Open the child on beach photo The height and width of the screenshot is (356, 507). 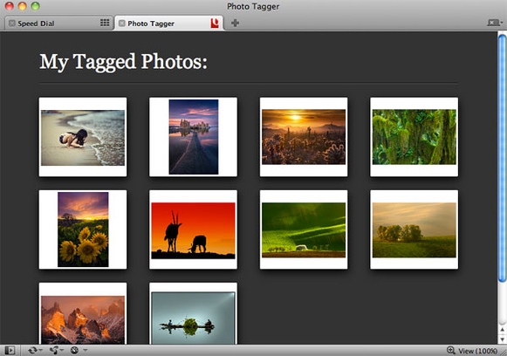83,137
